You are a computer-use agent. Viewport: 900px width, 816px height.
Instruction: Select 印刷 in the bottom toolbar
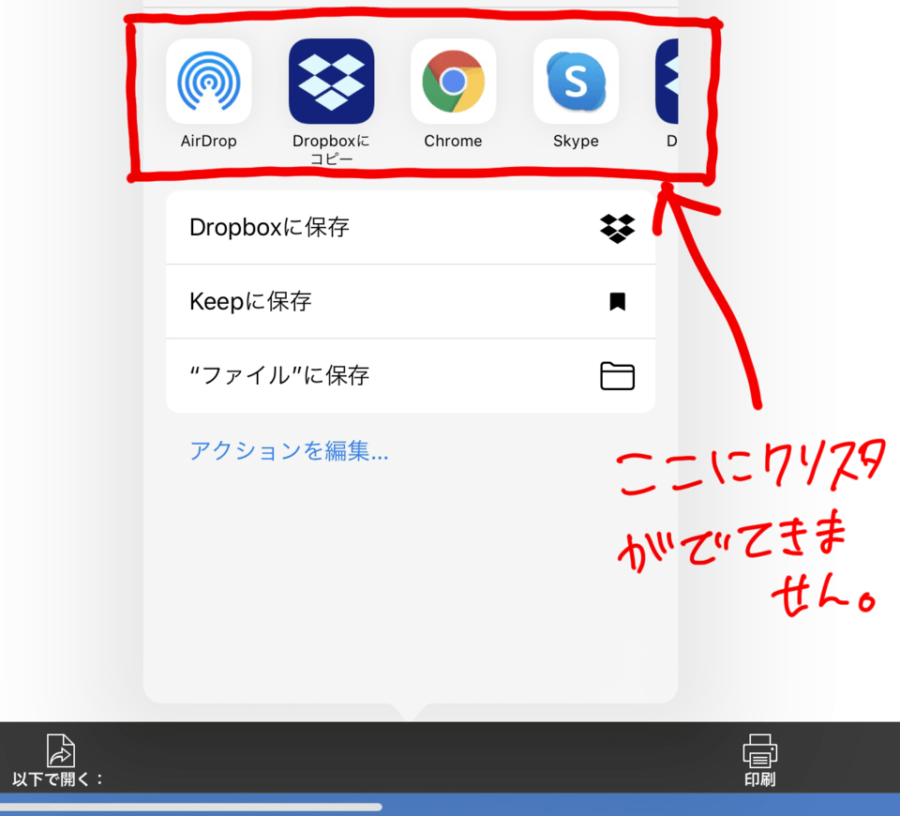click(x=758, y=777)
